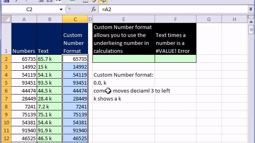Select cell A7 containing 28449
This screenshot has width=255, height=143.
click(24, 99)
